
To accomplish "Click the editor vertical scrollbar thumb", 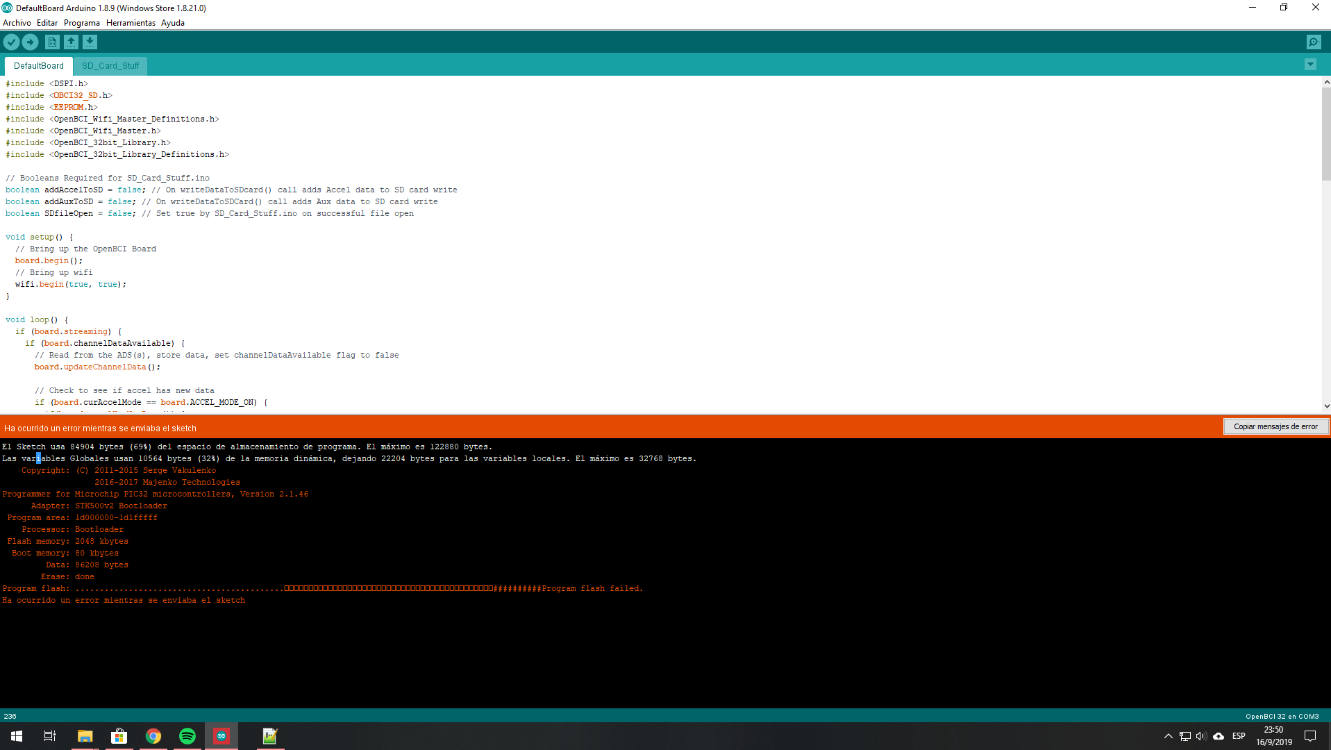I will tap(1326, 134).
